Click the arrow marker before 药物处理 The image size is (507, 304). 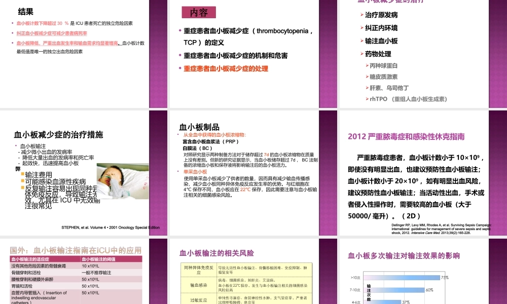pos(361,53)
